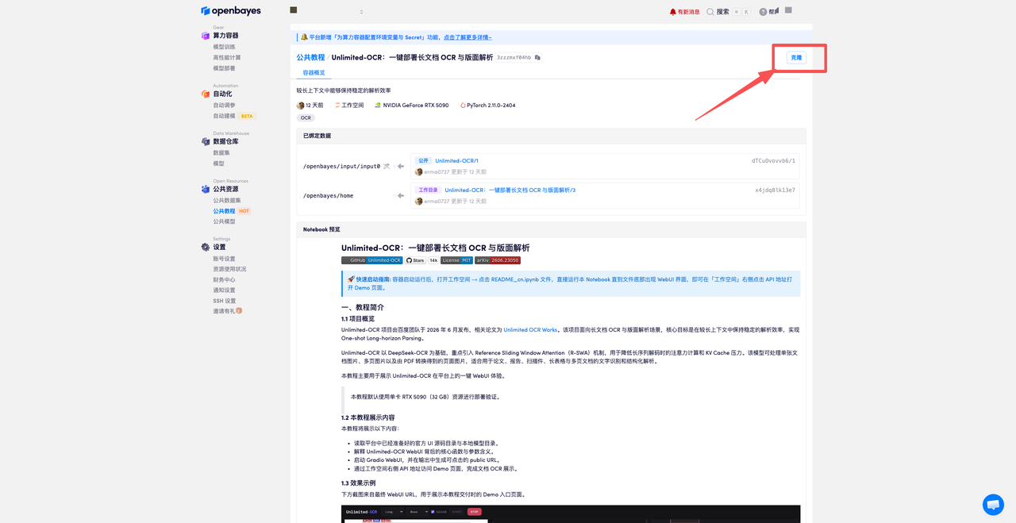Click the License MIT badge

[x=456, y=260]
